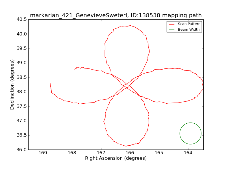
Task: Click the y-axis tick label '36.5'
Action: (22, 135)
